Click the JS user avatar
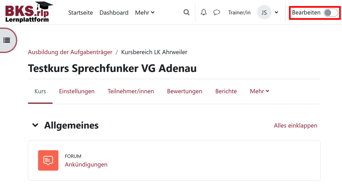Image resolution: width=342 pixels, height=190 pixels. click(264, 13)
